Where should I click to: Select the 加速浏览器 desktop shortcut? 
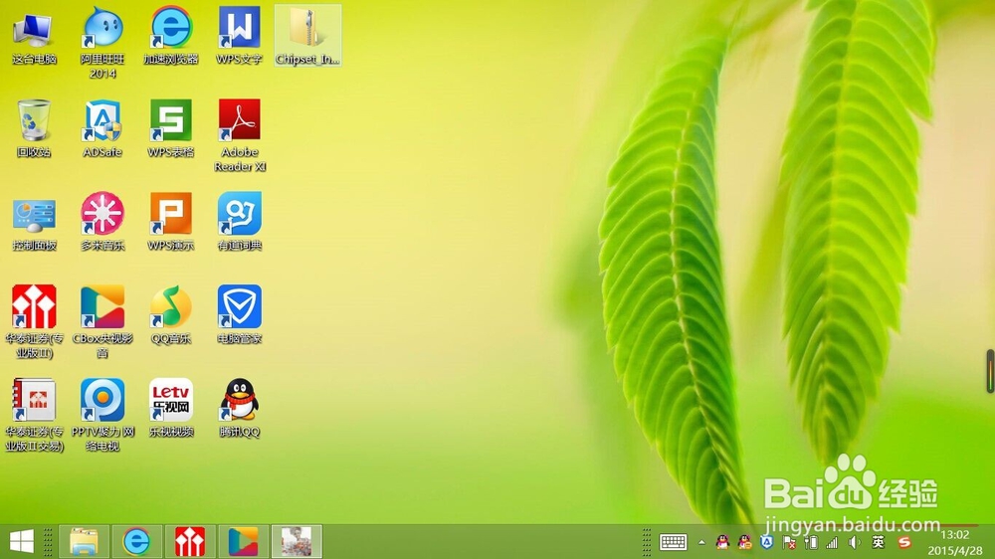[x=171, y=37]
